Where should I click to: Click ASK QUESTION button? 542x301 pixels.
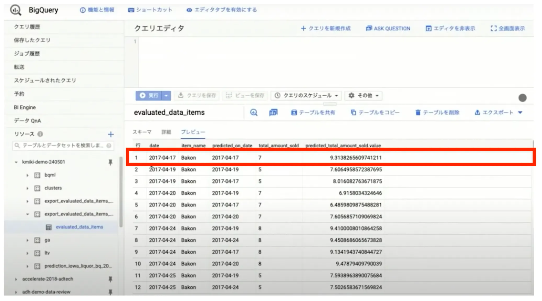(x=388, y=28)
